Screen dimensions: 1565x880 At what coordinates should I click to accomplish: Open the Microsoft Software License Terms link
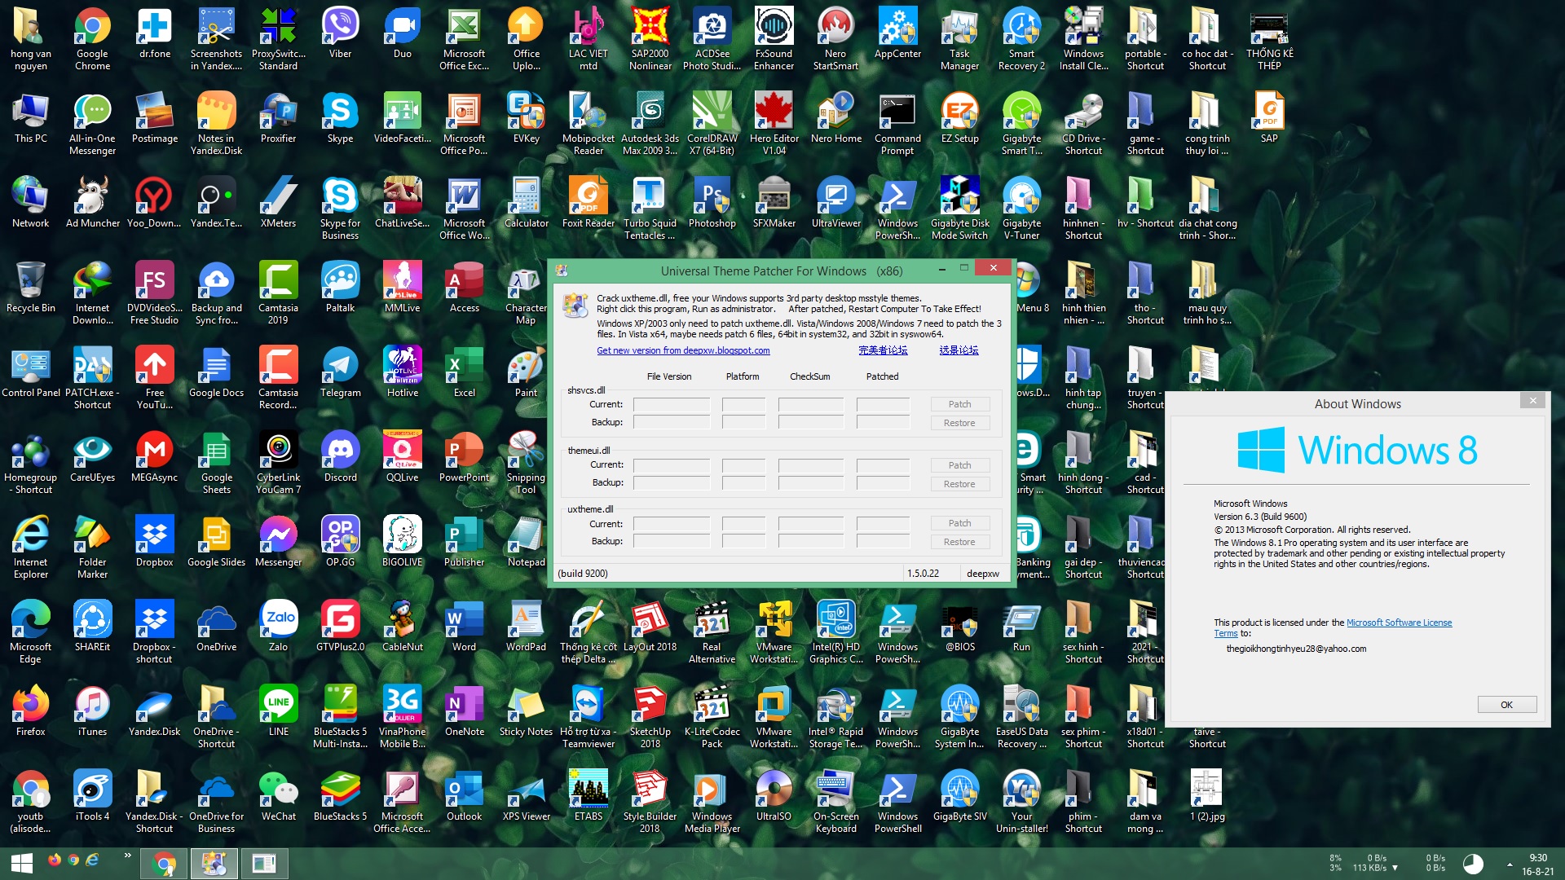coord(1399,623)
